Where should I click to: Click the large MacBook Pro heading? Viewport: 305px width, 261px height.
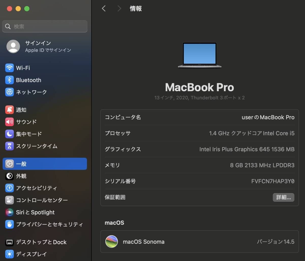click(x=200, y=87)
